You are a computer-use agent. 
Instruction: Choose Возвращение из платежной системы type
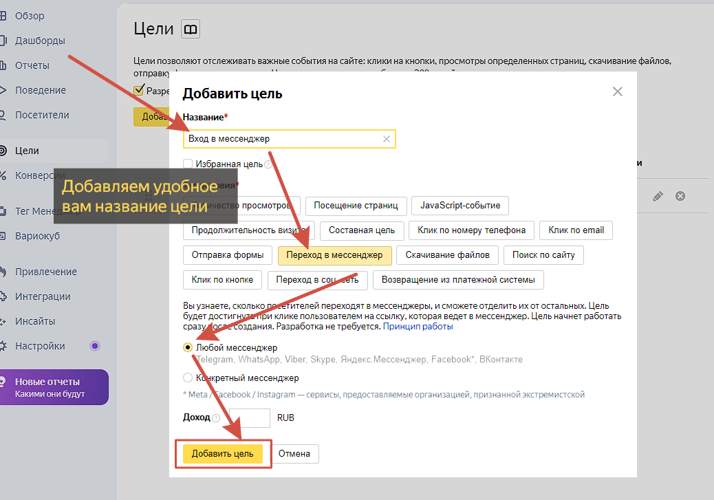coord(458,280)
